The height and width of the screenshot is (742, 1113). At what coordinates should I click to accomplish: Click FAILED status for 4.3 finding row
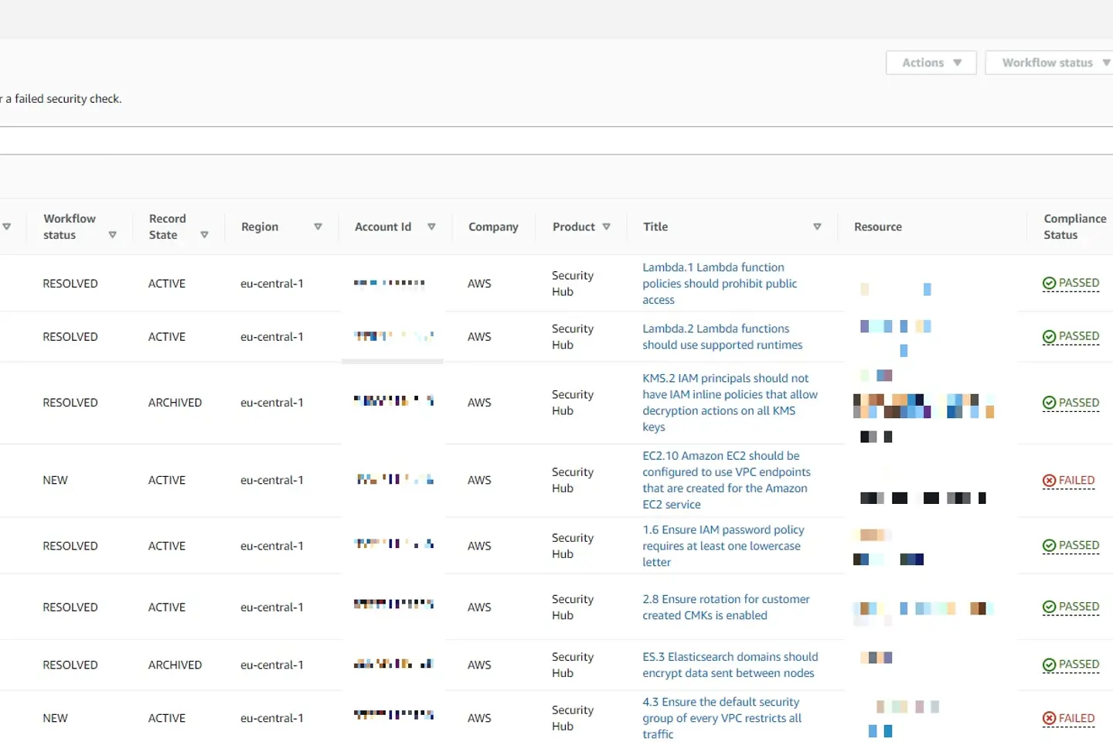[x=1069, y=719]
